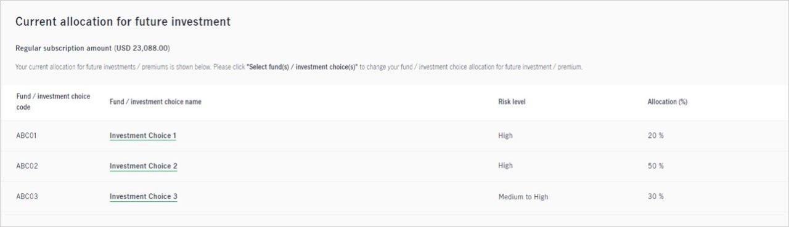Click the ABC02 fund code

pyautogui.click(x=27, y=166)
